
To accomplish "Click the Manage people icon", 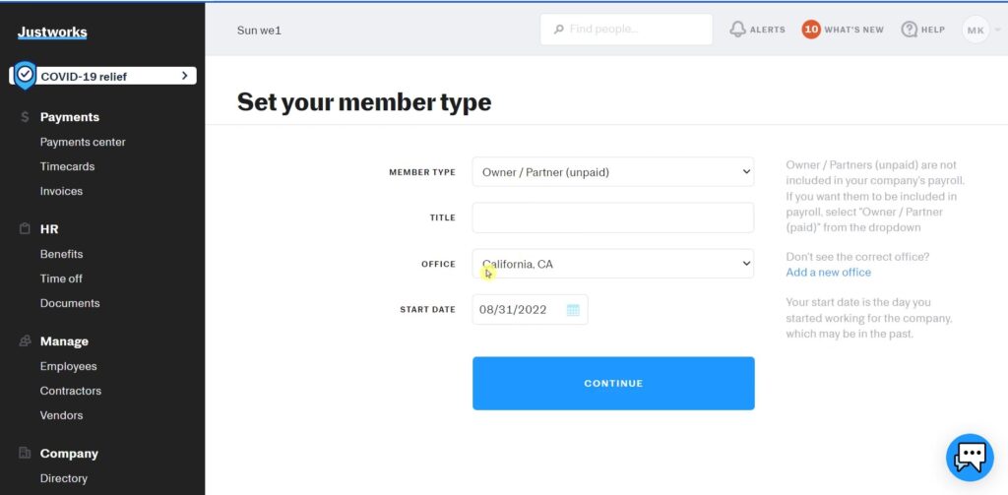I will [25, 340].
